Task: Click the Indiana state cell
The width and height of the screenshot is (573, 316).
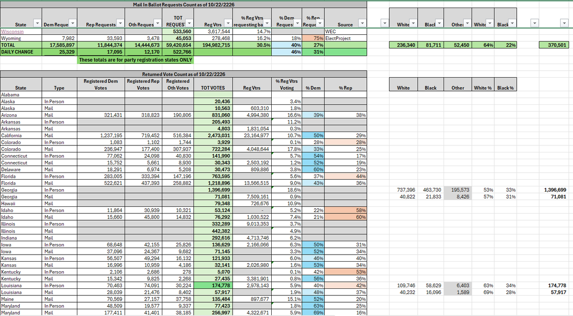Action: [21, 237]
